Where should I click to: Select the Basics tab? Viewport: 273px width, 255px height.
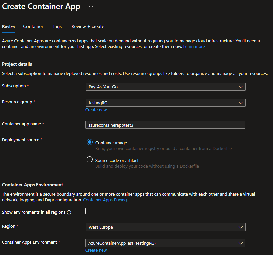8,27
